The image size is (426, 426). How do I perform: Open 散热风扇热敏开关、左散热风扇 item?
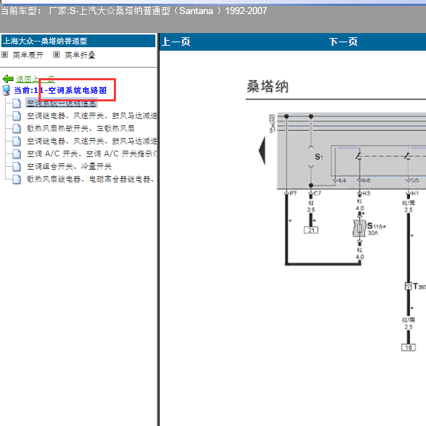[81, 128]
